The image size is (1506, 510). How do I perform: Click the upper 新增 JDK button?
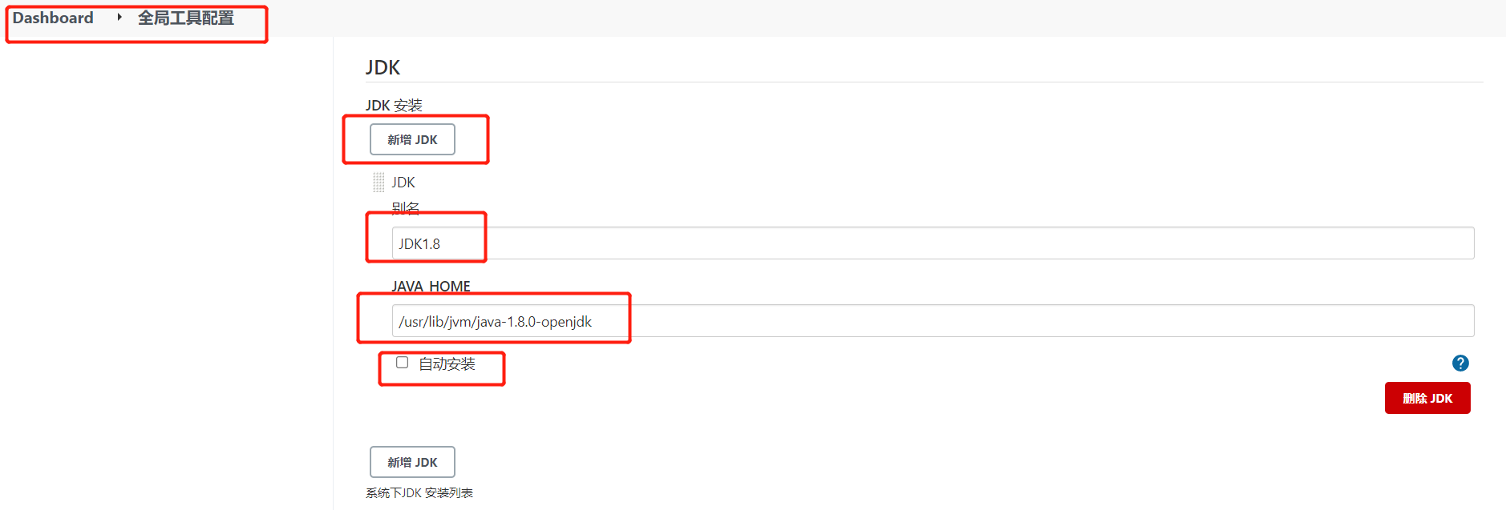tap(412, 139)
